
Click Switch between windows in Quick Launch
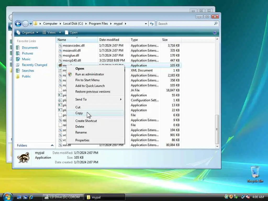25,197
